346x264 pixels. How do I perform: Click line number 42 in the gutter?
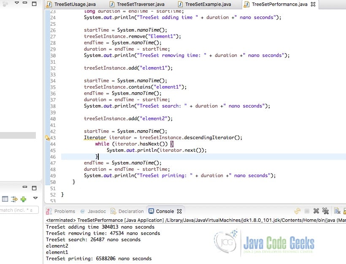(53, 132)
